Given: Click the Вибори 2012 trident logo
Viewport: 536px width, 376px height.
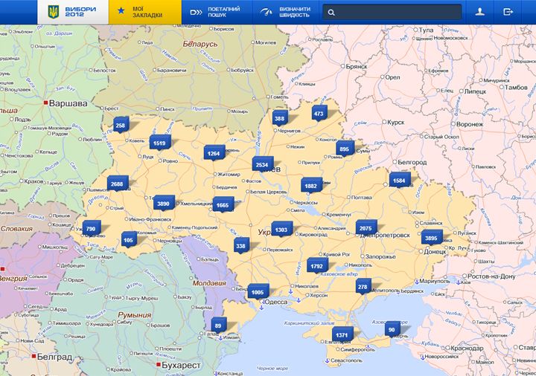Looking at the screenshot, I should click(53, 12).
